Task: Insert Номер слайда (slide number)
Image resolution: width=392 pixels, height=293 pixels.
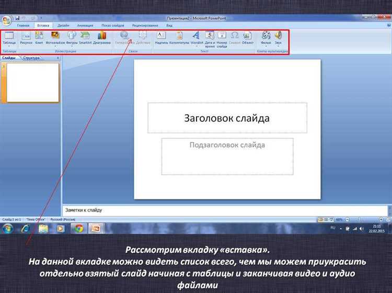Action: pos(222,40)
